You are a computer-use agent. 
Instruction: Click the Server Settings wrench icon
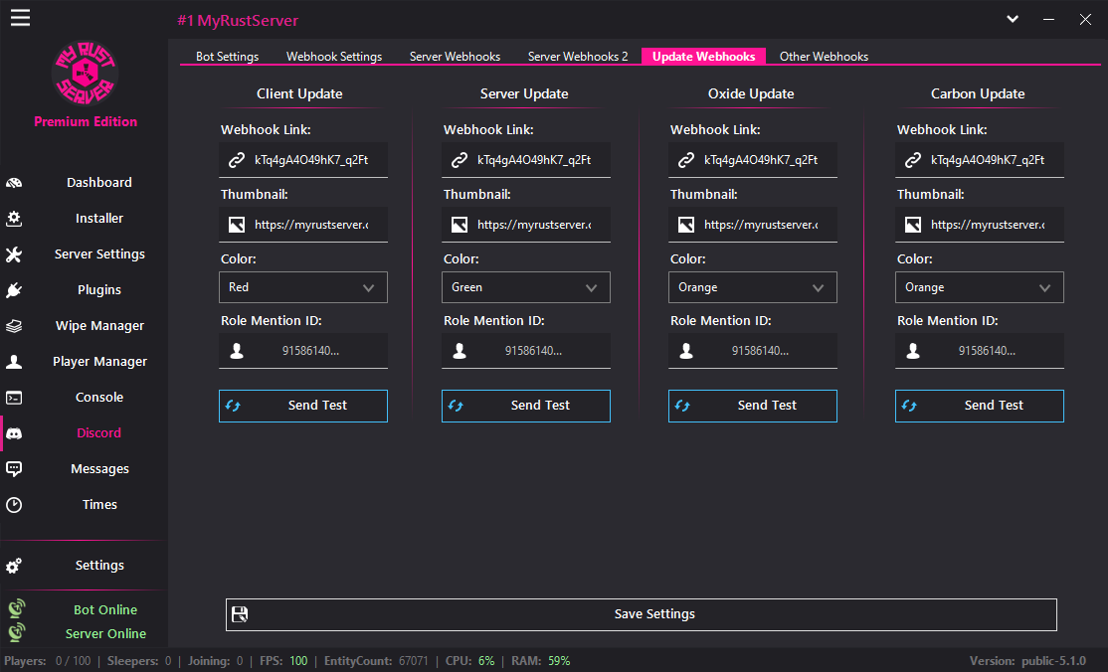coord(14,254)
